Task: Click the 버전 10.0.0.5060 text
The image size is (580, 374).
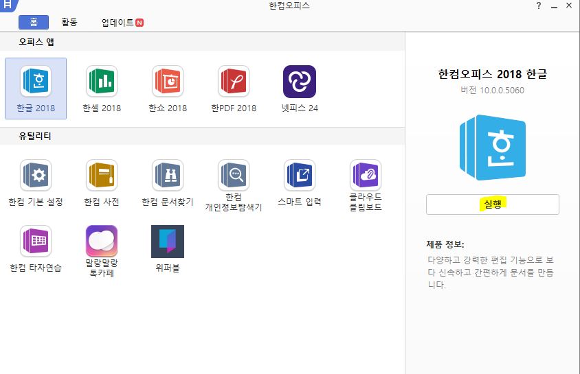Action: pyautogui.click(x=492, y=90)
